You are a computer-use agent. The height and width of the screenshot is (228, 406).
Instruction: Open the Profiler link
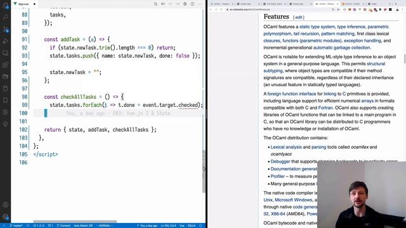pyautogui.click(x=278, y=176)
